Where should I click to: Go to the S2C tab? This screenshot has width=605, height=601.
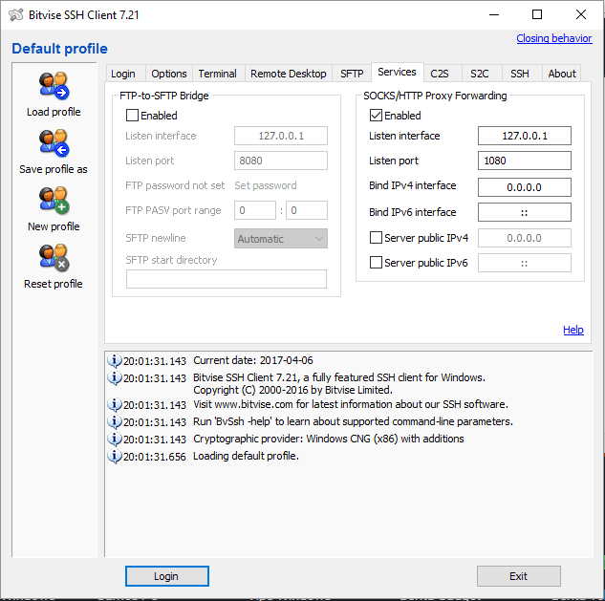480,74
